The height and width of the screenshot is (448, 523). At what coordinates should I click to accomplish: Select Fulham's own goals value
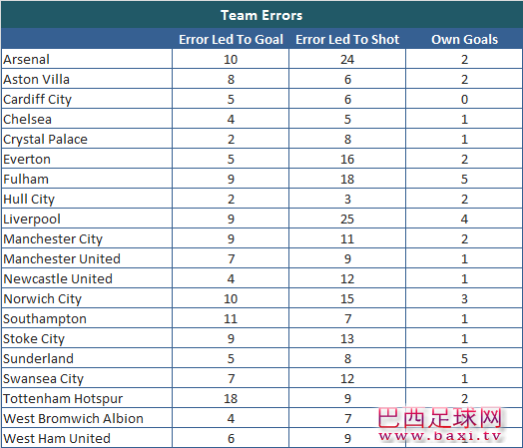(x=464, y=179)
